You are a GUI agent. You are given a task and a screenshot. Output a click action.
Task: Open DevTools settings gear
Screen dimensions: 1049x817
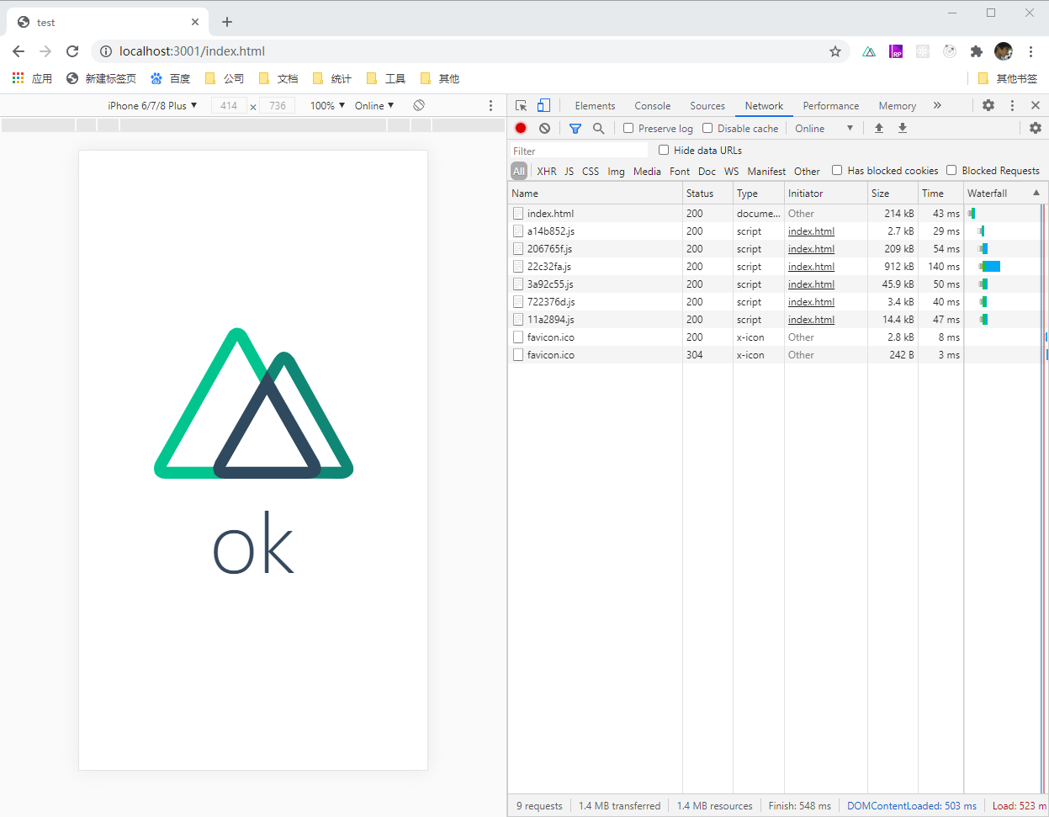click(988, 105)
